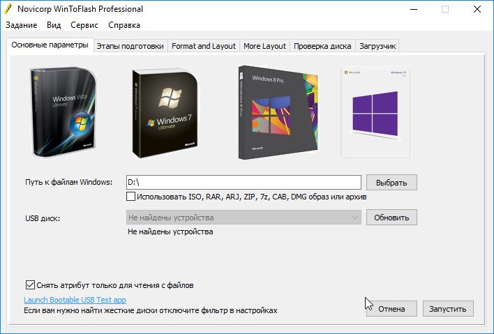Click the Windows Vista Ultimate box image
This screenshot has height=334, width=494.
[x=63, y=112]
